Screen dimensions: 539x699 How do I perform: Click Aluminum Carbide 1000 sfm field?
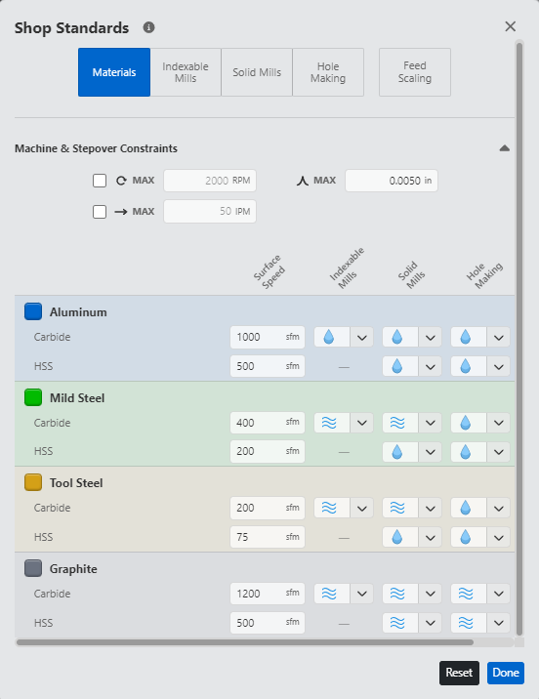pyautogui.click(x=268, y=337)
